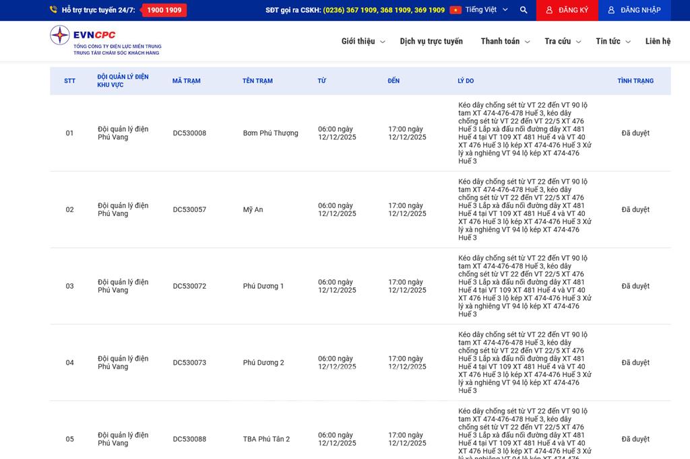Open the Tiếng Việt language dropdown
690x459 pixels.
(x=487, y=10)
